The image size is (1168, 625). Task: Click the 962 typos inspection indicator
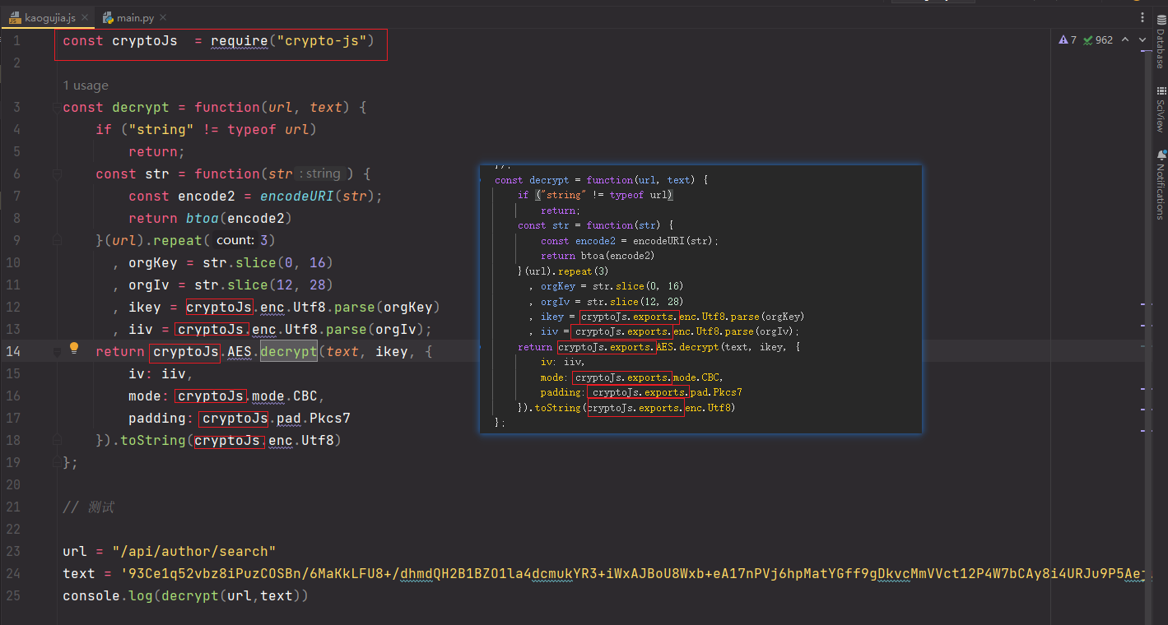pyautogui.click(x=1098, y=39)
